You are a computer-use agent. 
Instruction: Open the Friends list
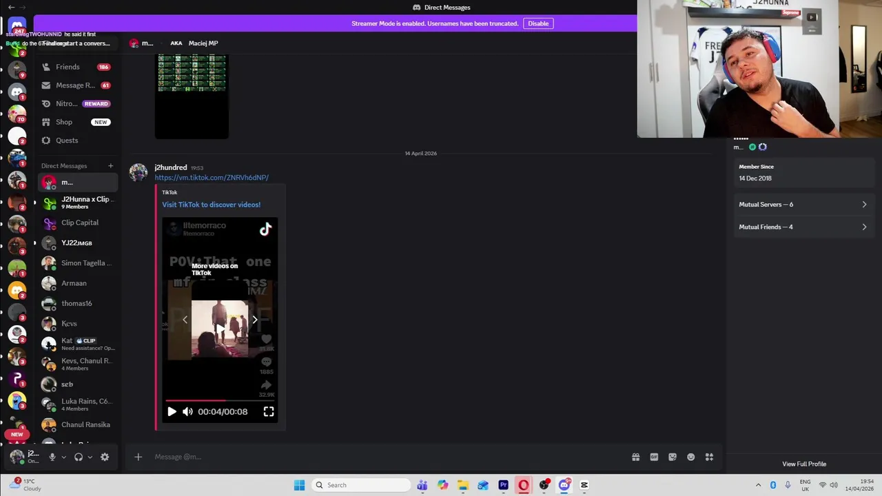(x=77, y=67)
